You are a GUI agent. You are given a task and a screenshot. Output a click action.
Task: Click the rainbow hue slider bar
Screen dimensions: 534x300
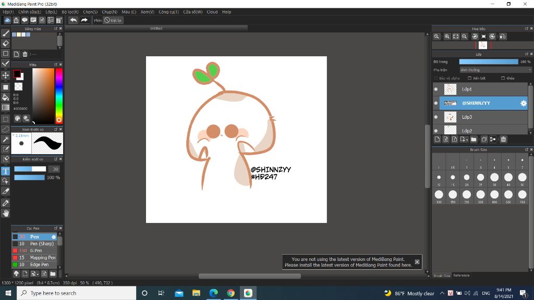59,94
